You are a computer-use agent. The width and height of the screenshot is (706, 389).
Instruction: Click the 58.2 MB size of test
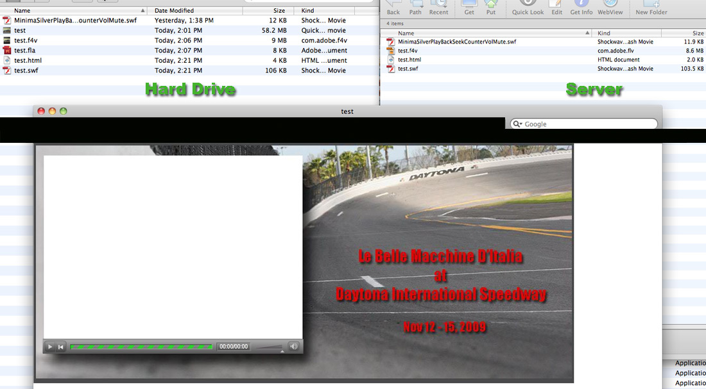pyautogui.click(x=274, y=30)
